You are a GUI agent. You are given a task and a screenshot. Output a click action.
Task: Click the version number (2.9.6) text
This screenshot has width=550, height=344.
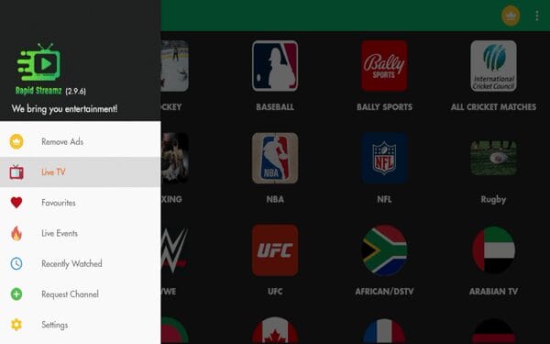[x=75, y=91]
